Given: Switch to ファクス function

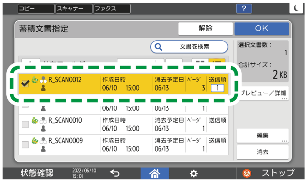Looking at the screenshot, I should 112,9.
